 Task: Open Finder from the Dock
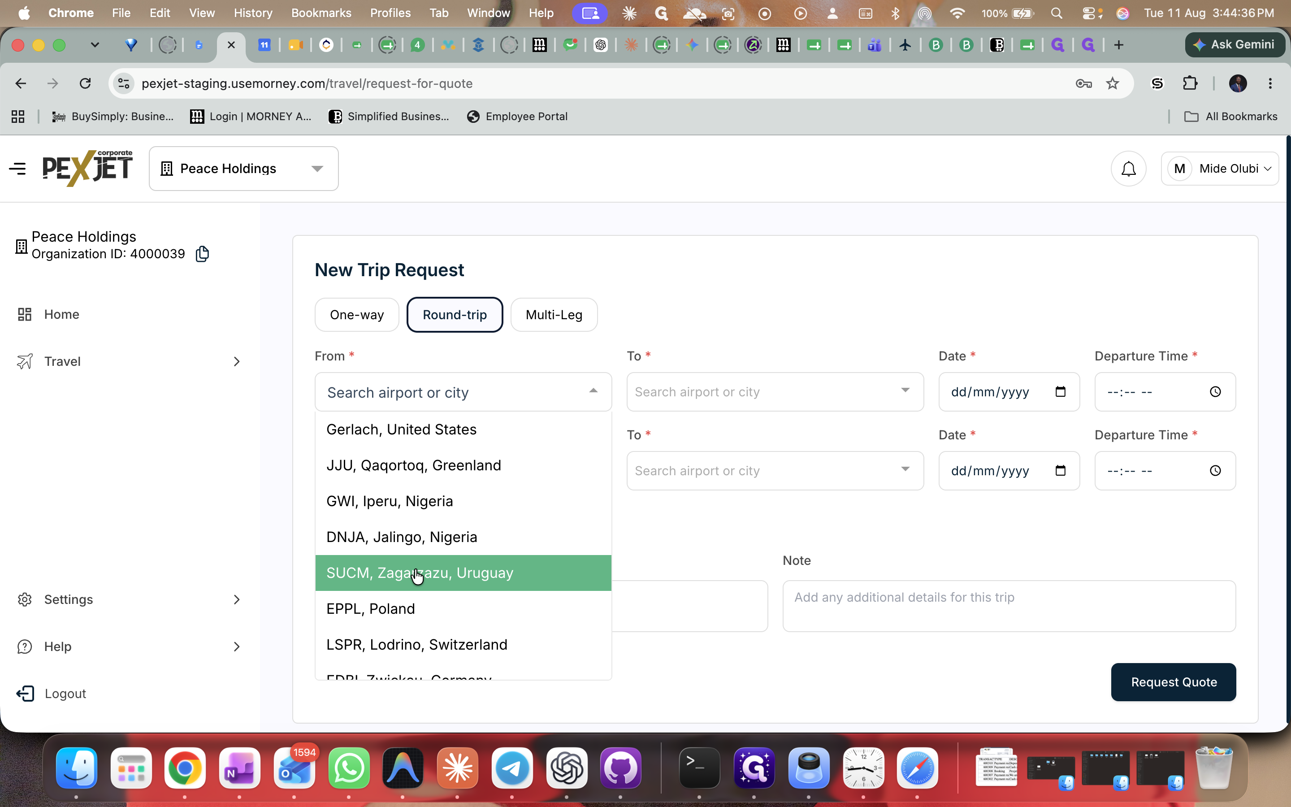point(77,768)
